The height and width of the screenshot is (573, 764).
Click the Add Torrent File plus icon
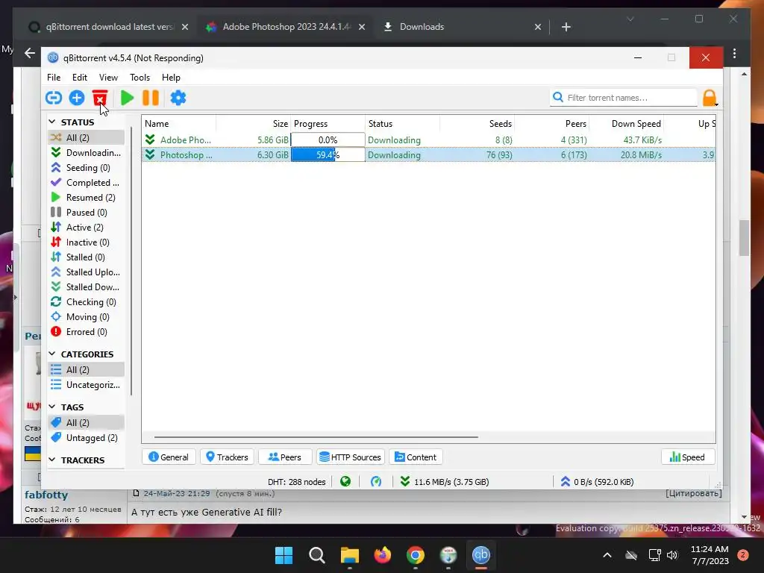coord(77,98)
